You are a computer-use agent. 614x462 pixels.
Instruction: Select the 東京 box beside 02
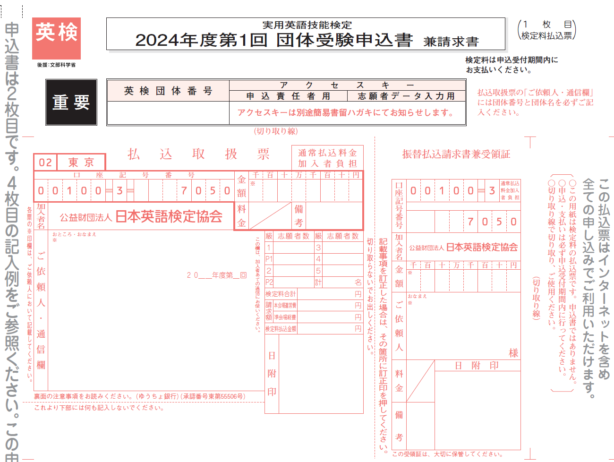tap(81, 163)
